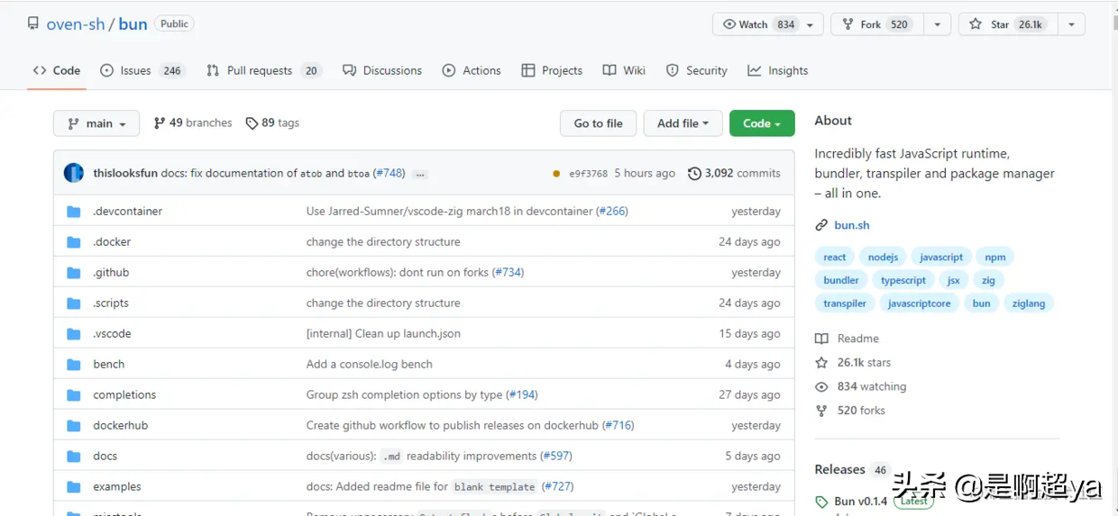Open the Projects tab

coord(552,70)
